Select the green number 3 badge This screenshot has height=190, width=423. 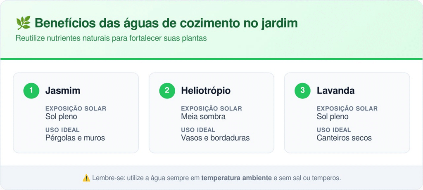pyautogui.click(x=302, y=91)
